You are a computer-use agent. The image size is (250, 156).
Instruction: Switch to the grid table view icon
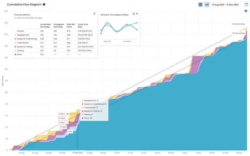coord(200,5)
